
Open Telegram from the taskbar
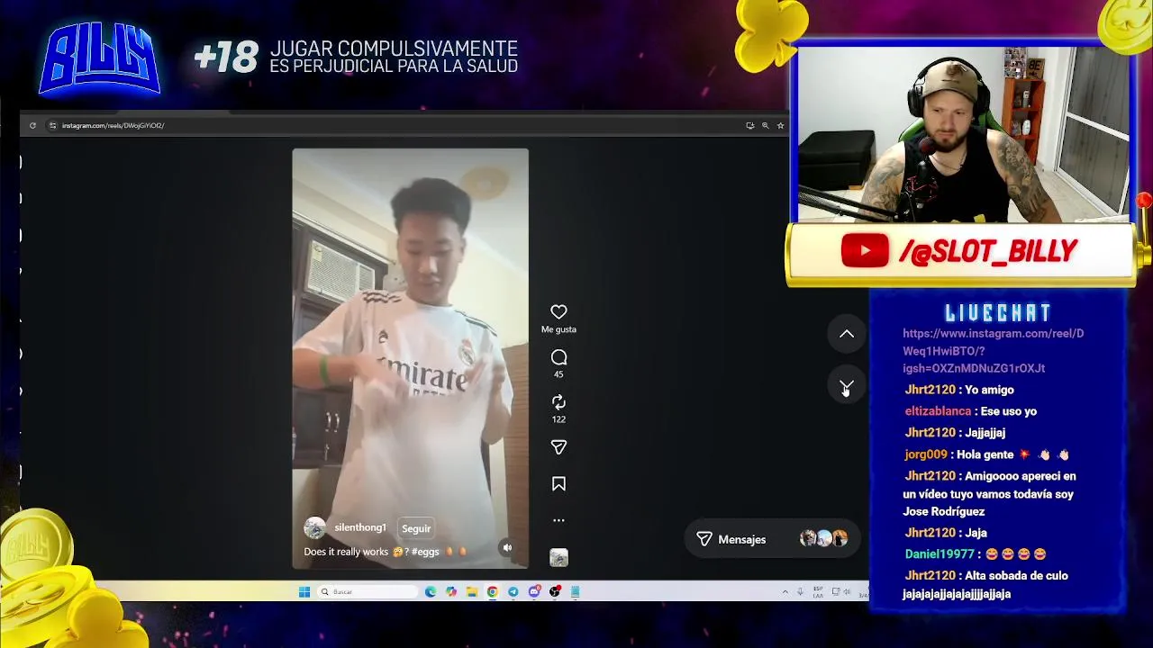coord(513,591)
